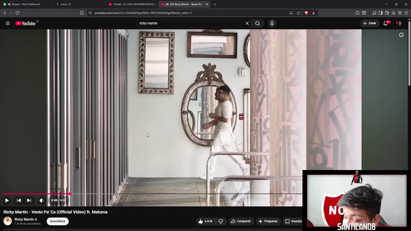Mute the video with speaker icon
The width and height of the screenshot is (411, 231).
41,200
